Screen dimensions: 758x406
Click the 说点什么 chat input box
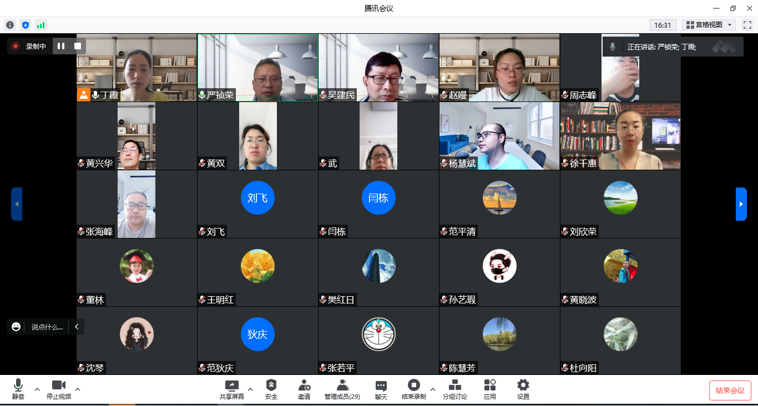[47, 327]
